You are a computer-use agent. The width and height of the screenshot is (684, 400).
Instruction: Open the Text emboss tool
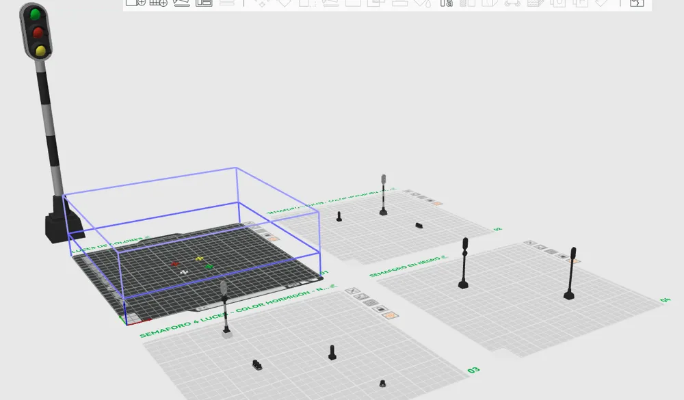[x=446, y=3]
